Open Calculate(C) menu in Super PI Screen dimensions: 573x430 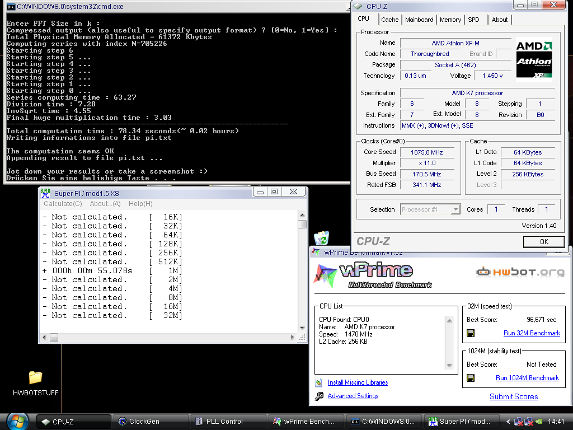point(63,204)
